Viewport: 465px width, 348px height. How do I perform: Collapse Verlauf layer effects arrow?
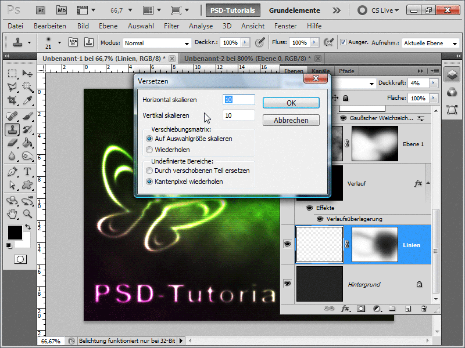[428, 183]
